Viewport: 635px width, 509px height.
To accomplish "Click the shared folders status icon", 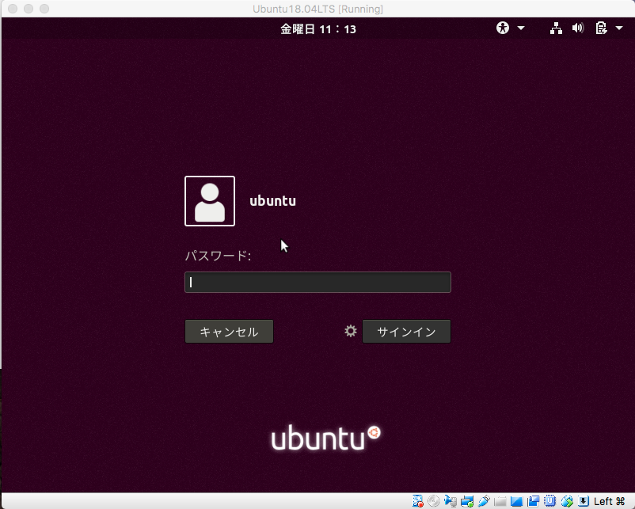I will point(500,501).
